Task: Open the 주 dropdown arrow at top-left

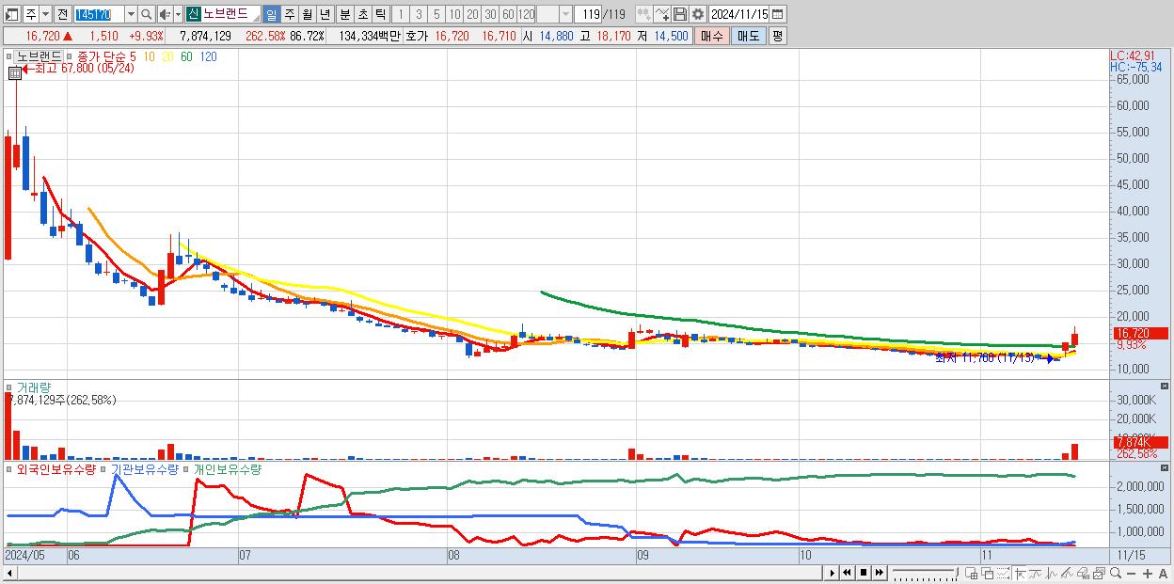Action: coord(45,14)
